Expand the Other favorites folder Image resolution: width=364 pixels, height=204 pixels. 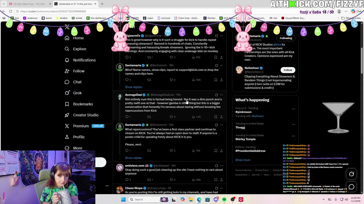pyautogui.click(x=351, y=18)
